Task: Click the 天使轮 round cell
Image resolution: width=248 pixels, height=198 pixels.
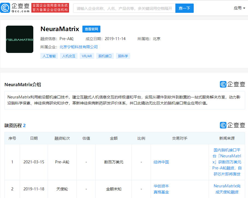Action: click(x=62, y=189)
